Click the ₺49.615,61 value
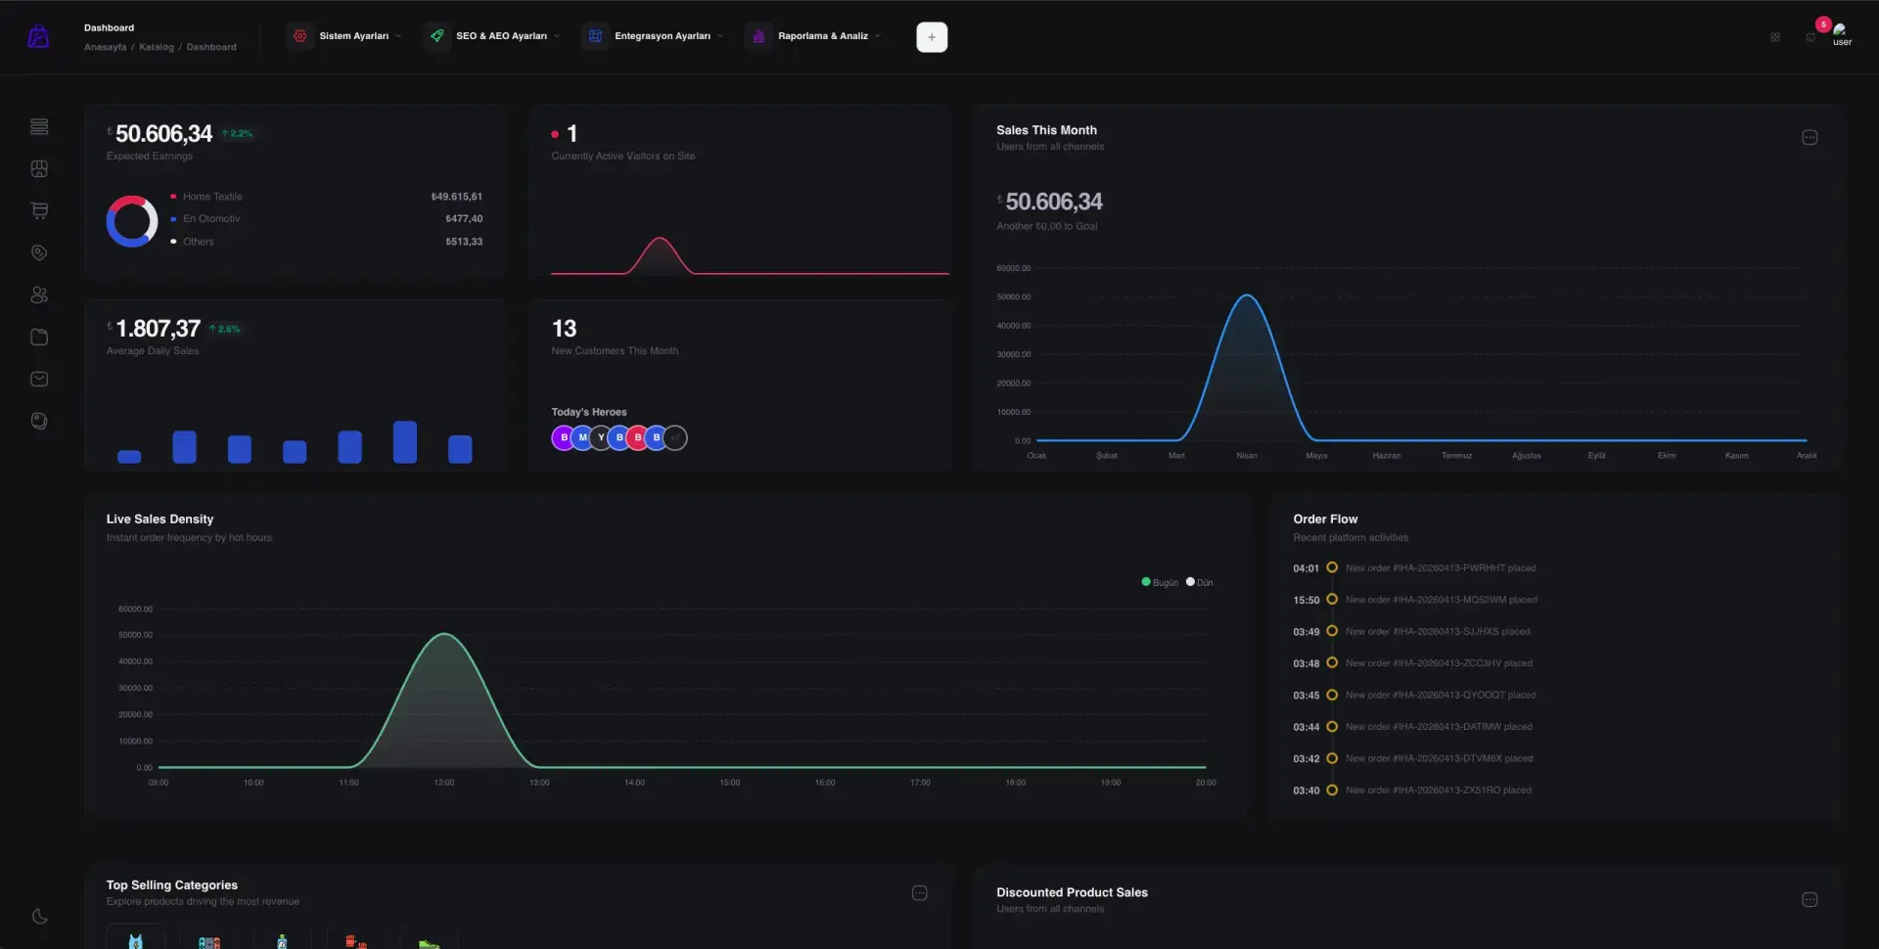The height and width of the screenshot is (949, 1879). point(456,197)
